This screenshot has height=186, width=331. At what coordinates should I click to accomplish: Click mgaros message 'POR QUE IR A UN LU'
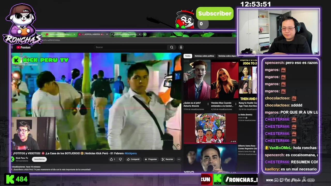tap(299, 112)
